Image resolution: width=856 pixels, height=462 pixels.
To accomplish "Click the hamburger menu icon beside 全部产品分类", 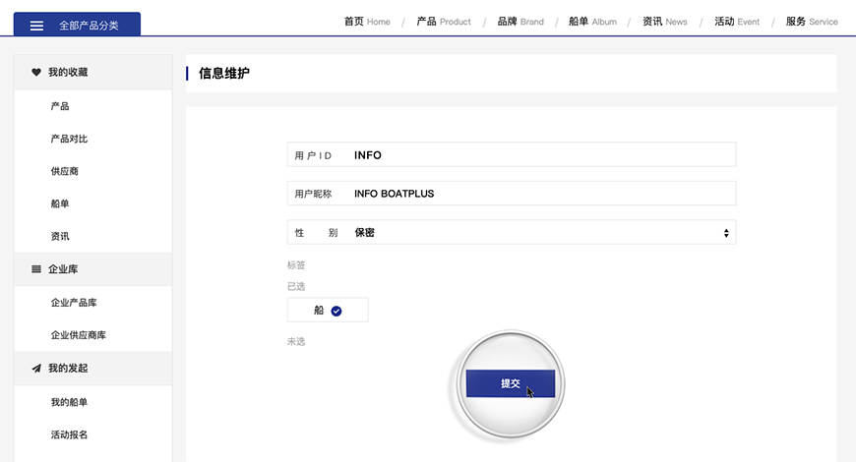I will [x=36, y=26].
